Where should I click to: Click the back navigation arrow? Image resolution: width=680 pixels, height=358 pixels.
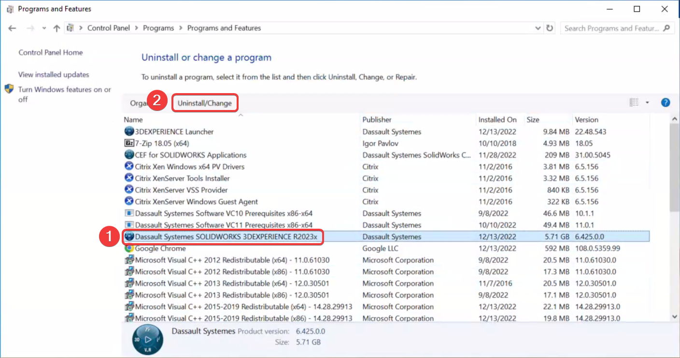click(x=12, y=28)
